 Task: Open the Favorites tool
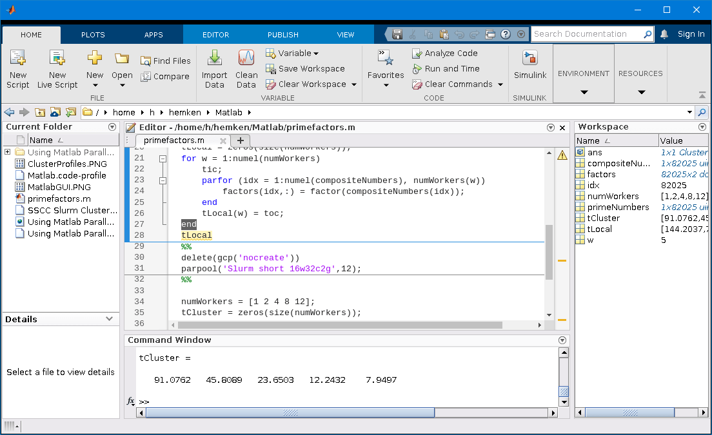(x=385, y=69)
